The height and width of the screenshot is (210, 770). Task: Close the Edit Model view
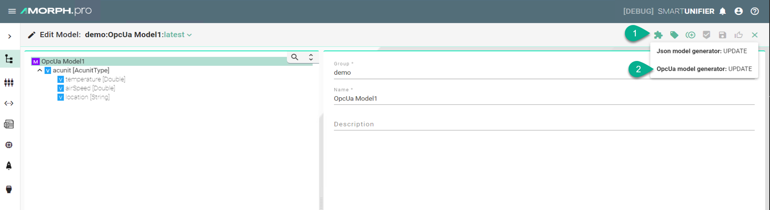(755, 35)
